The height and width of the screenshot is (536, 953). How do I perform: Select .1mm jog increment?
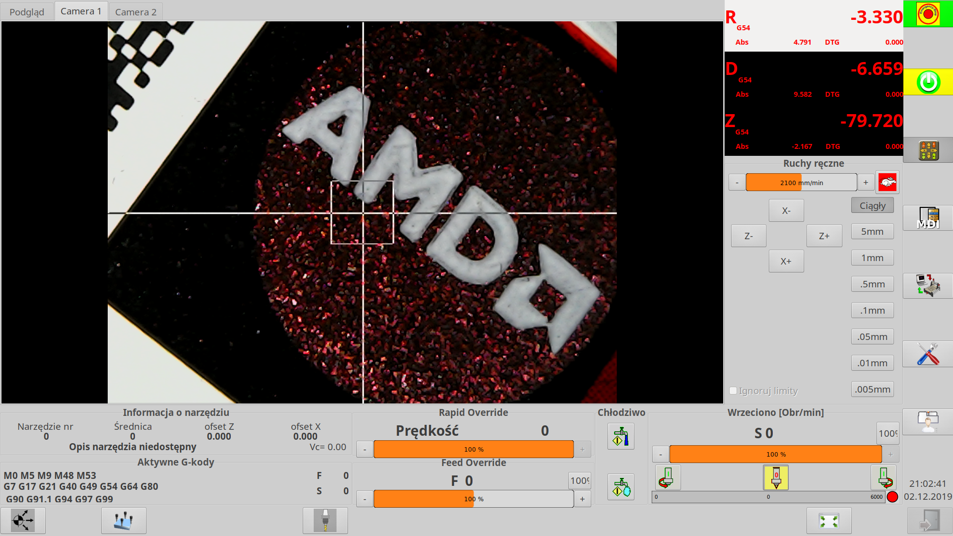point(872,311)
